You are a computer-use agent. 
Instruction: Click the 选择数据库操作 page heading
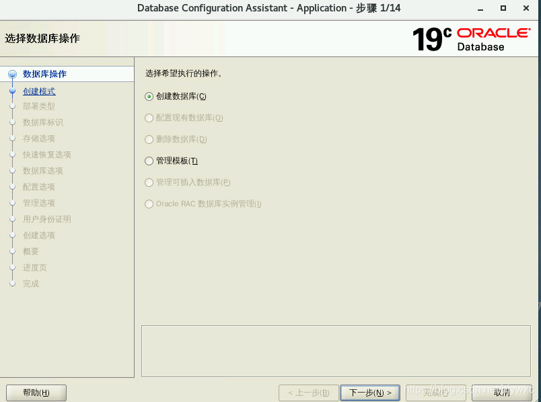click(x=42, y=38)
